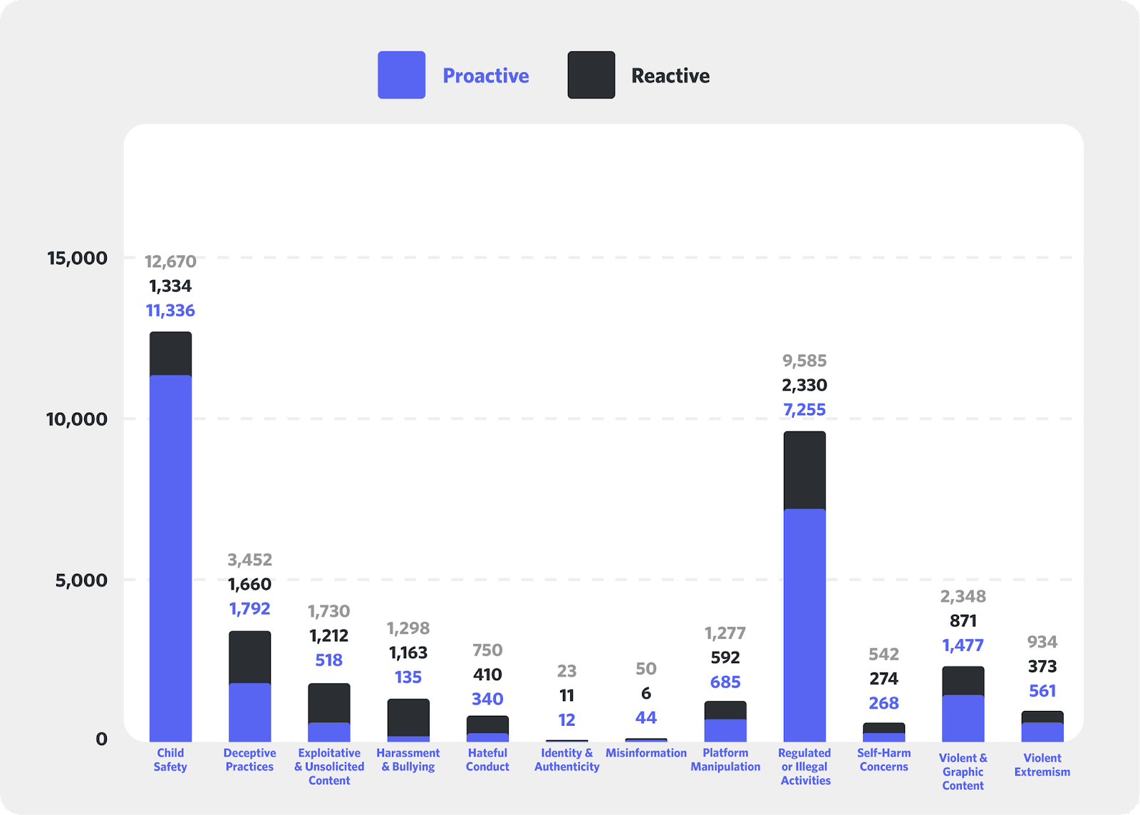This screenshot has width=1140, height=815.
Task: Click the Child Safety proactive blue bar
Action: click(x=170, y=556)
